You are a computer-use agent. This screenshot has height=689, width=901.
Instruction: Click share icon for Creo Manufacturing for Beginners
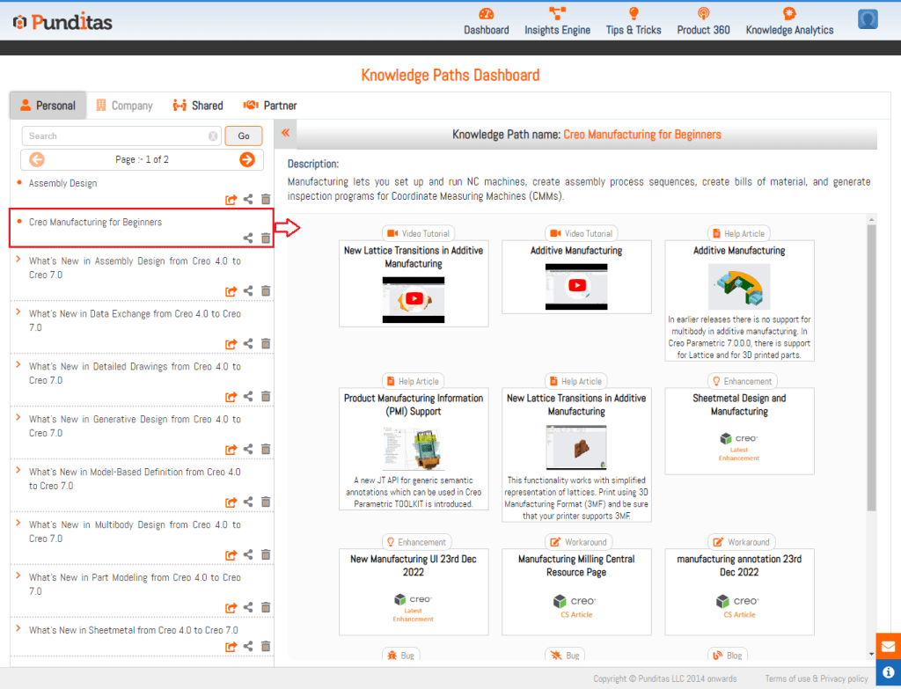[248, 238]
